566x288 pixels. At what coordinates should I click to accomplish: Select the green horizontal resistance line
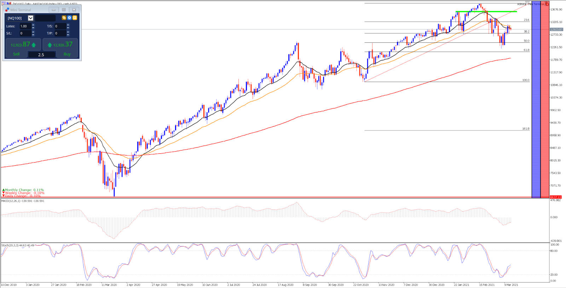pyautogui.click(x=486, y=12)
